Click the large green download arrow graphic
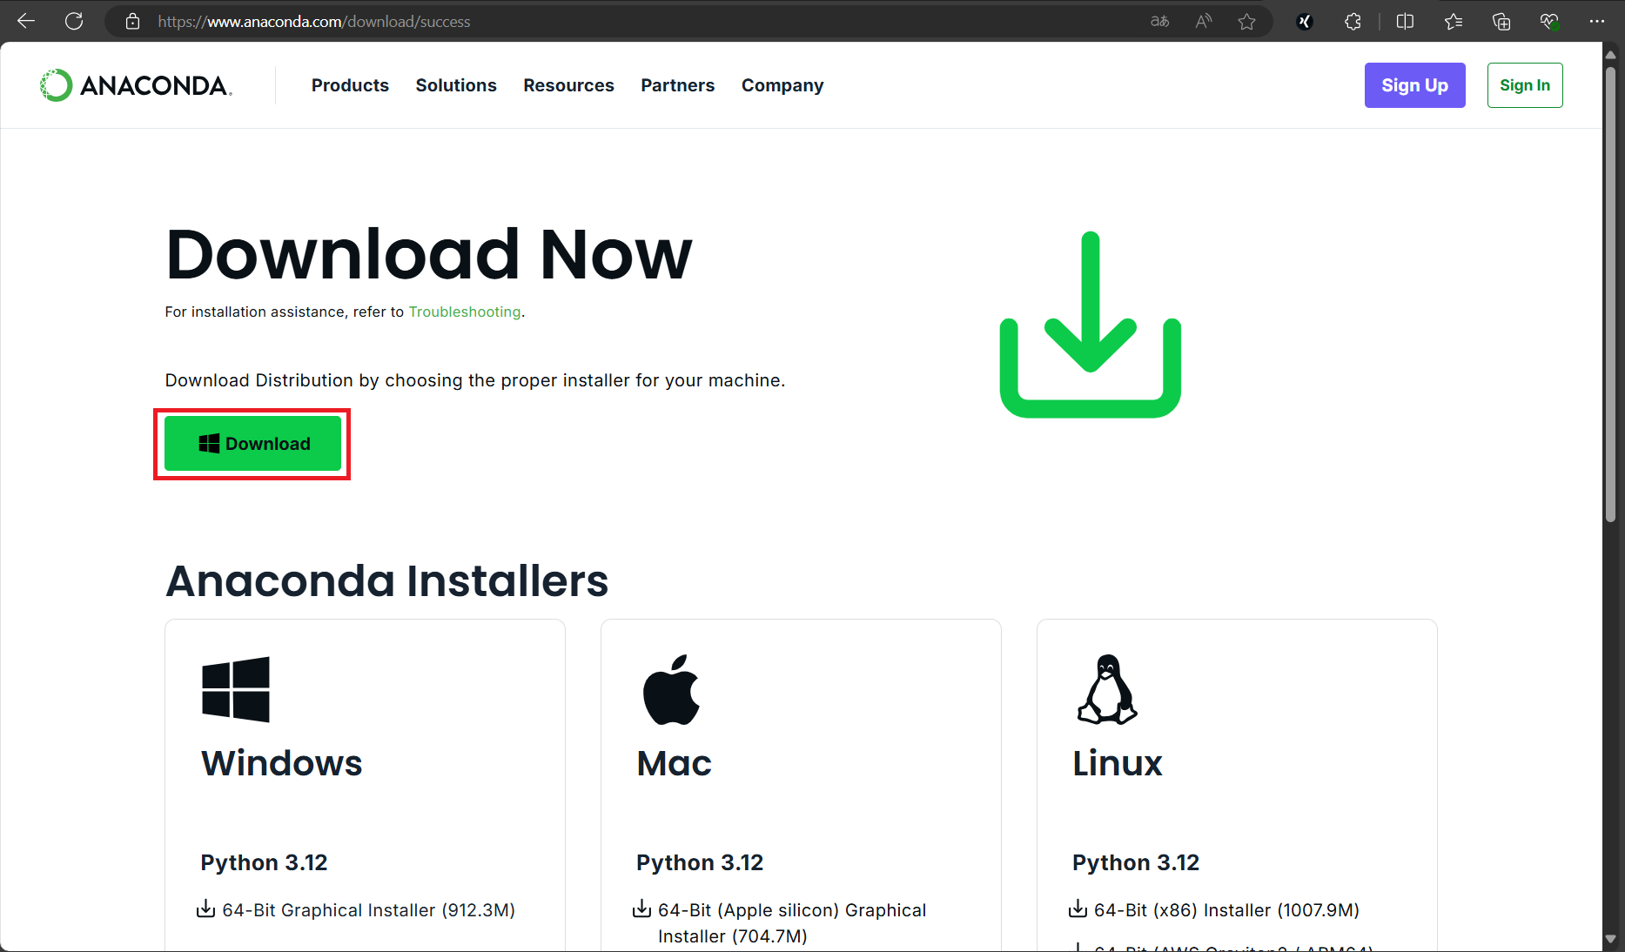1625x952 pixels. coord(1091,325)
